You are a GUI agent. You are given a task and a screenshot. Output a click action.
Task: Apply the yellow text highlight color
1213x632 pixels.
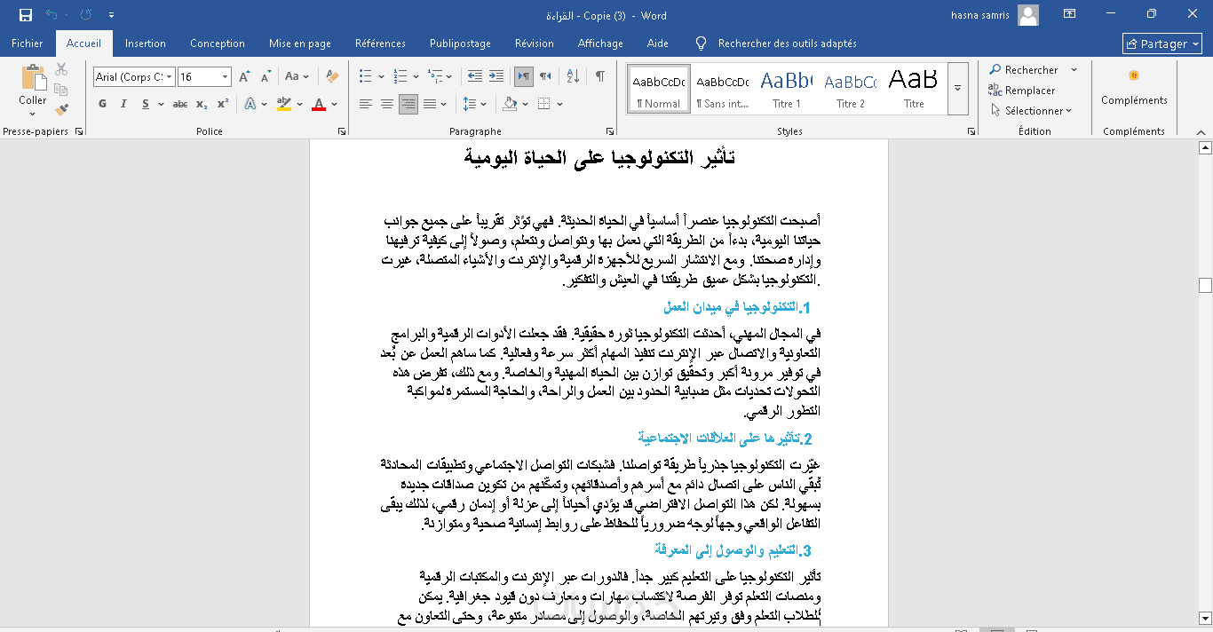coord(284,104)
